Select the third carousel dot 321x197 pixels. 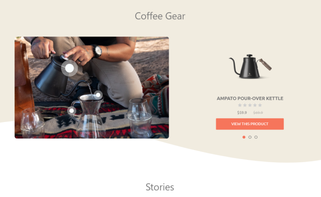256,137
